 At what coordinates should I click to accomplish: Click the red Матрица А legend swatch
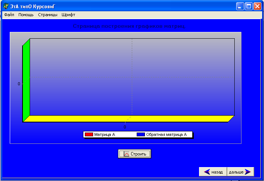[x=89, y=134]
